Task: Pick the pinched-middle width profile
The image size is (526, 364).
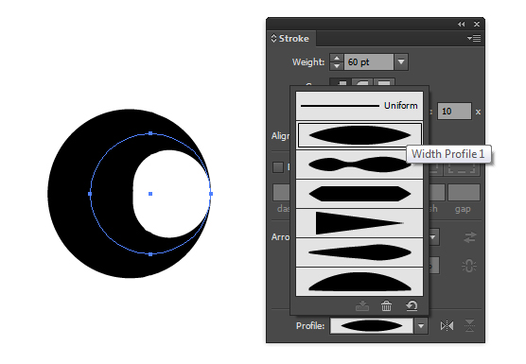Action: click(359, 165)
